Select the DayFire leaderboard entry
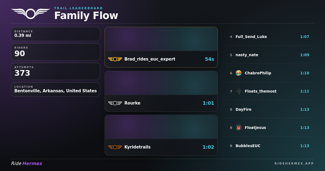 point(268,109)
